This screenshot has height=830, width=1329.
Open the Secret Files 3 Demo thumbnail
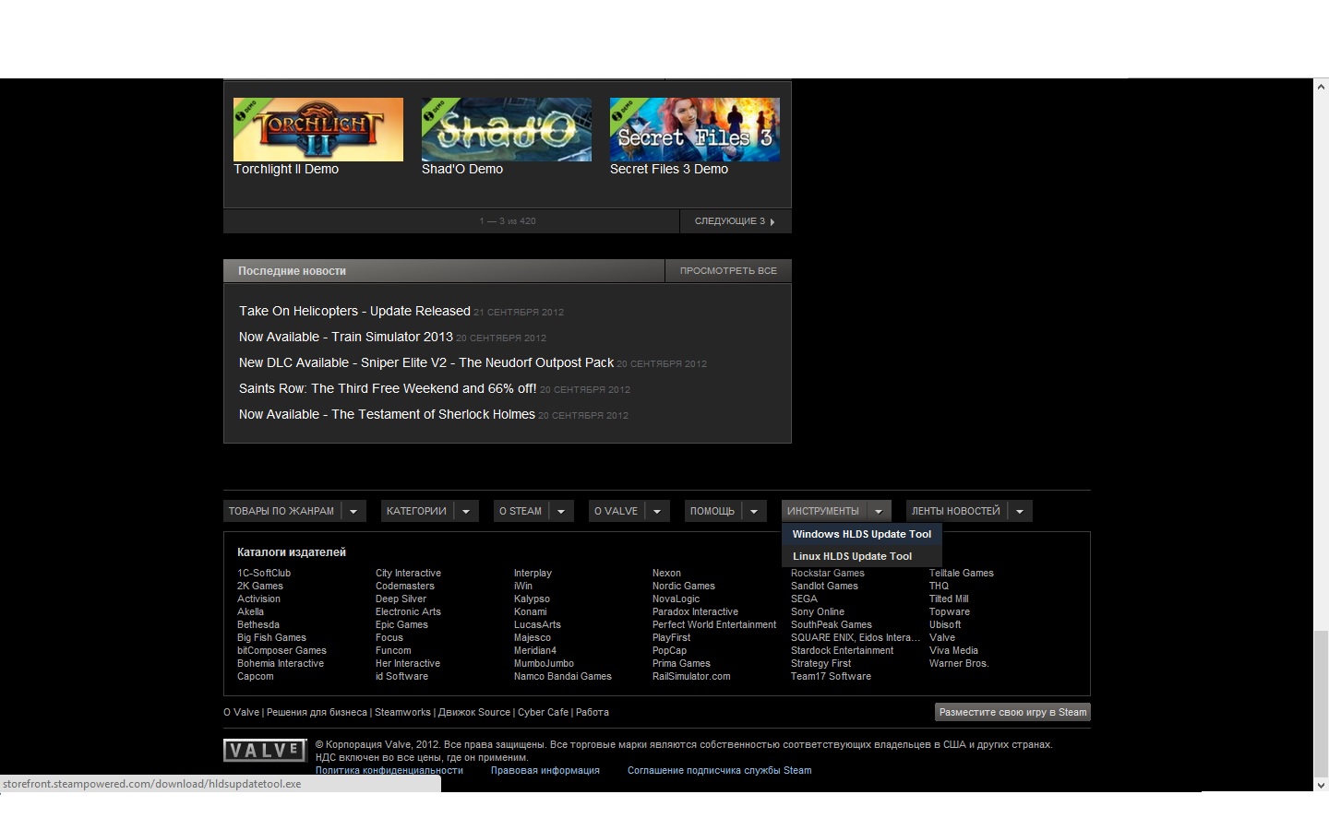point(695,129)
